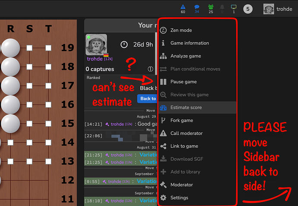Viewport: 298px width, 206px height.
Task: Click the trohde player avatar in game panel
Action: point(96,44)
